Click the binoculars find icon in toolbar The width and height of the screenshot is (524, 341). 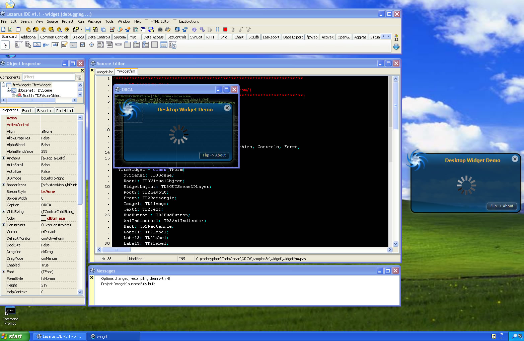click(160, 29)
